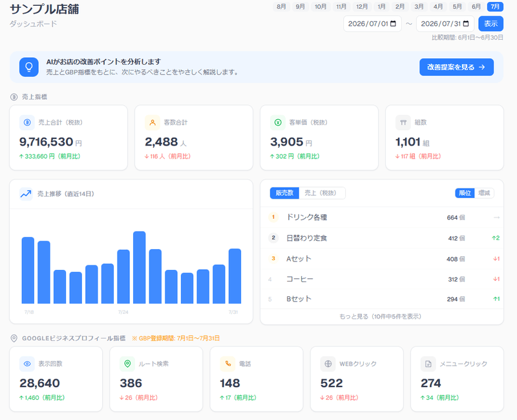Image resolution: width=517 pixels, height=420 pixels.
Task: Click the コーヒー ranking row
Action: (382, 279)
